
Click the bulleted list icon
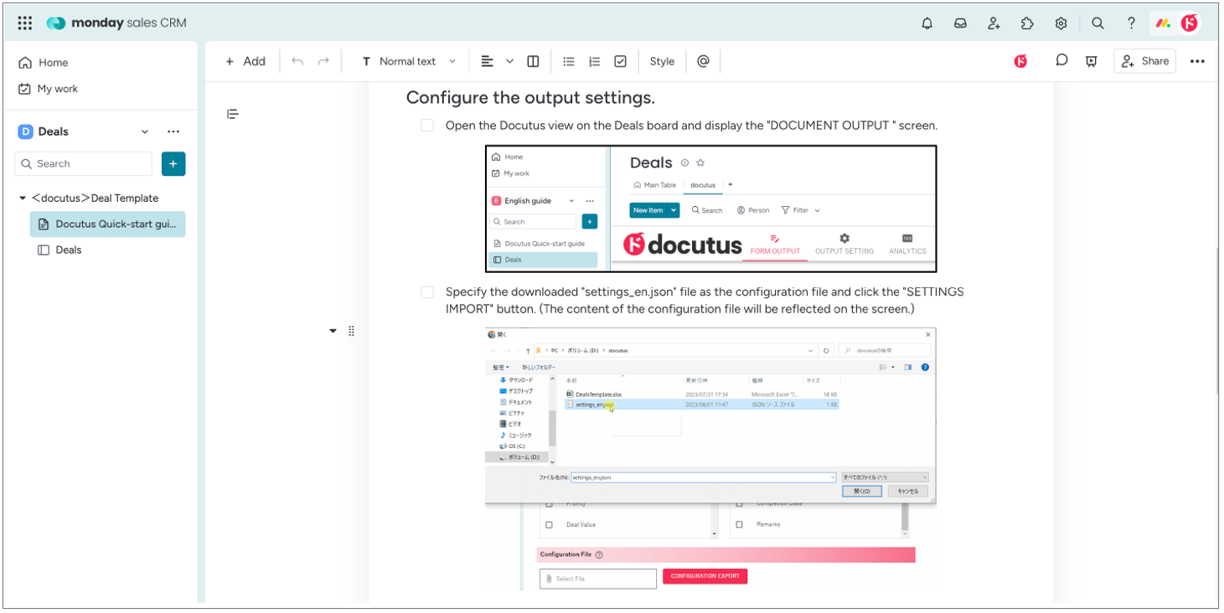pyautogui.click(x=569, y=61)
